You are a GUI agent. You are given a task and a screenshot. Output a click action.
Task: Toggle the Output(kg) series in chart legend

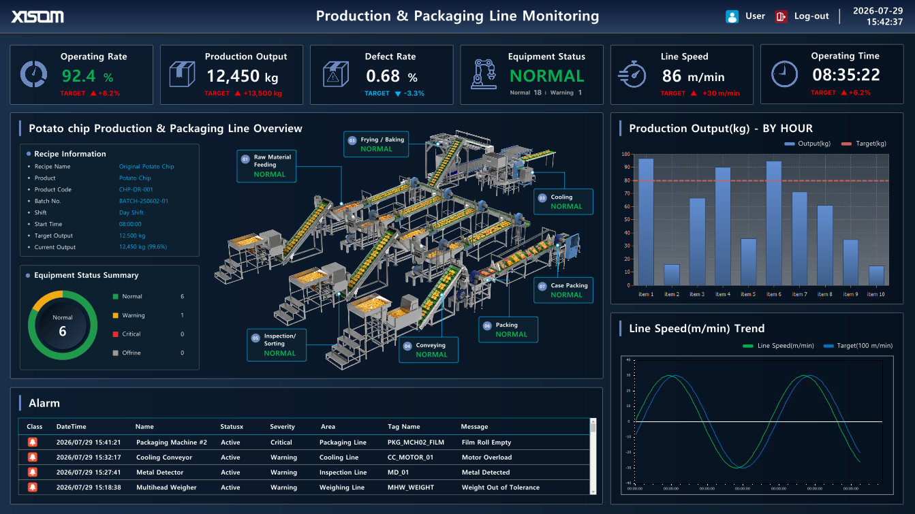click(x=807, y=144)
